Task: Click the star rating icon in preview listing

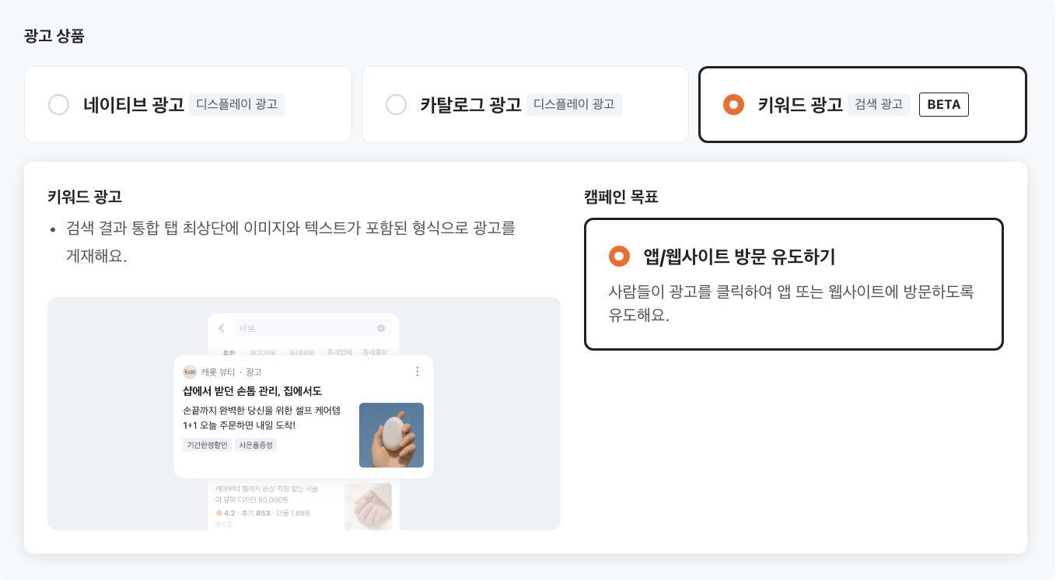Action: coord(219,513)
